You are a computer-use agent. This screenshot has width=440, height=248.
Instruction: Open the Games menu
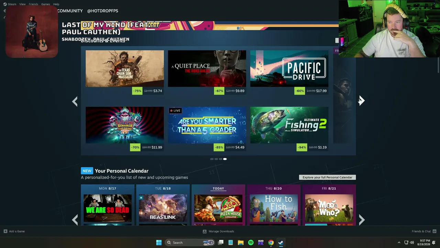(46, 4)
